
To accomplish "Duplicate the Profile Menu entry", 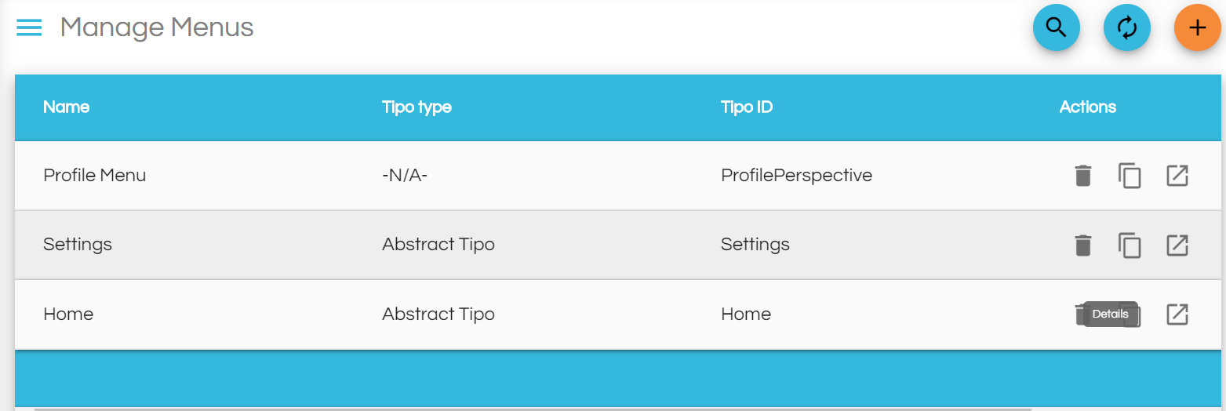I will pos(1130,176).
